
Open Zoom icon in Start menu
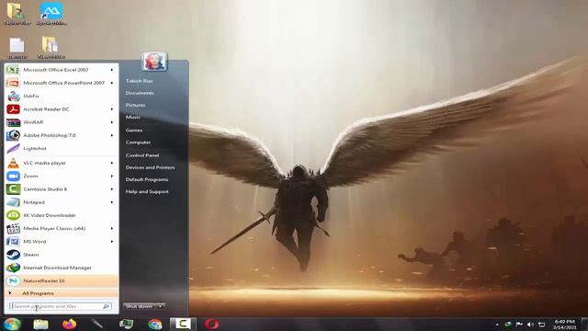coord(13,176)
